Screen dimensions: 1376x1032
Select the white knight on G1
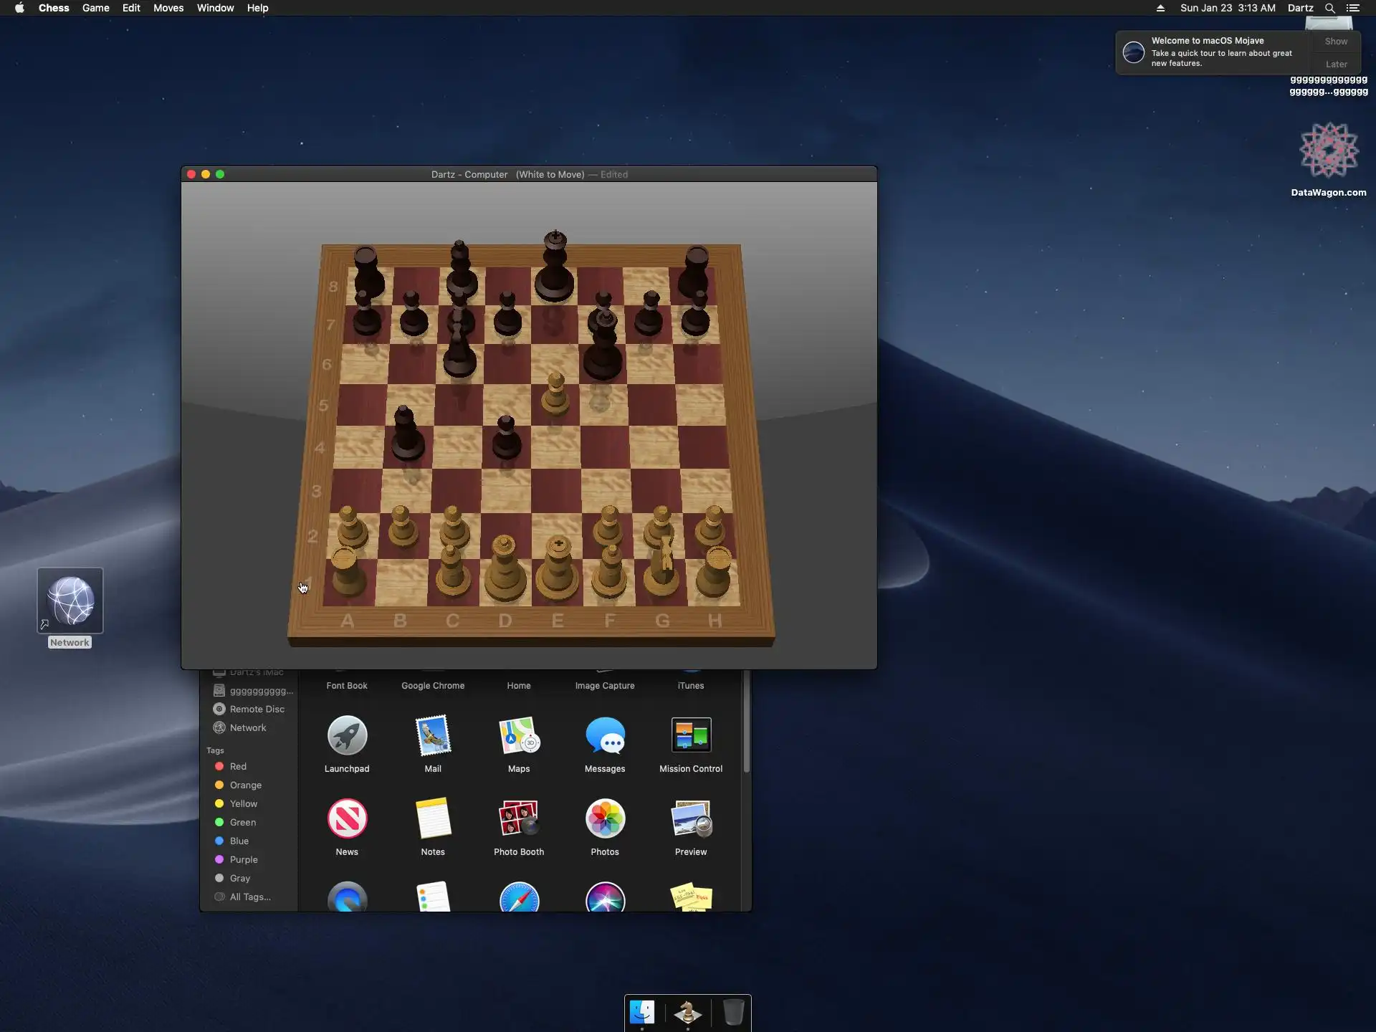pos(662,573)
